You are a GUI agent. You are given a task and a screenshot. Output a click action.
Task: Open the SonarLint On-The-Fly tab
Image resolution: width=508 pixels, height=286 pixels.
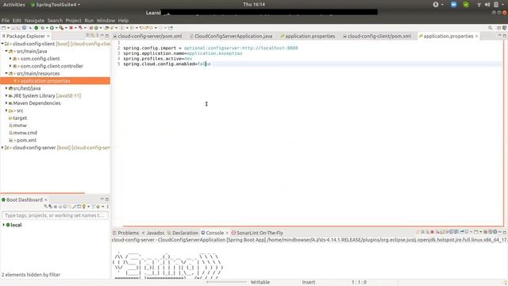click(257, 233)
